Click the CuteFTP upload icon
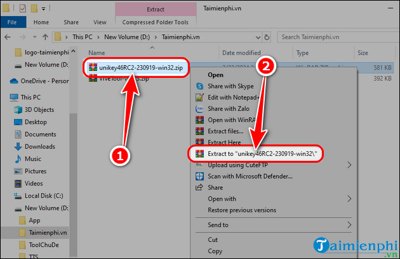Viewport: 400px width, 259px height. (199, 165)
